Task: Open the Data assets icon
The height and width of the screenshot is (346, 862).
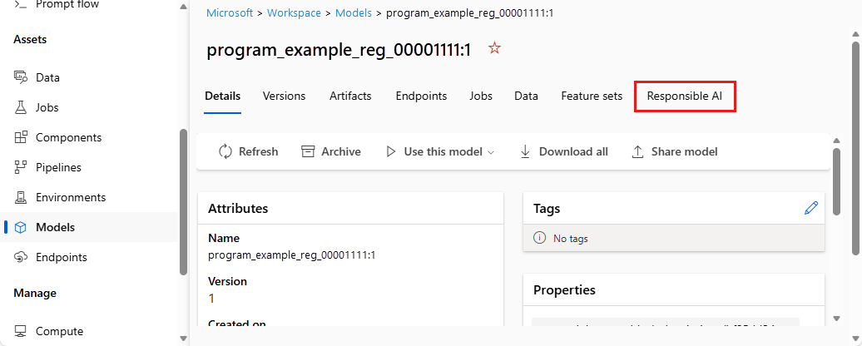Action: tap(20, 77)
